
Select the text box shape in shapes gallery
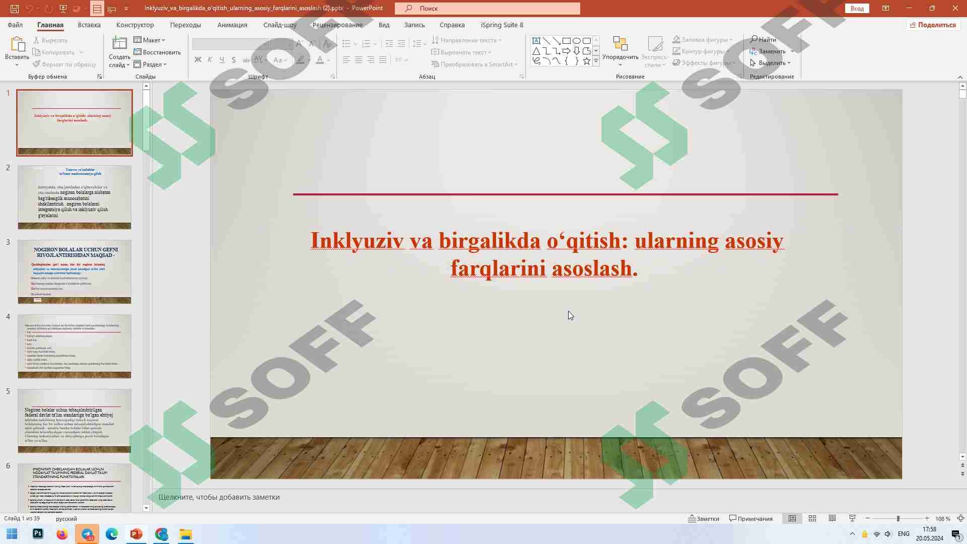tap(536, 41)
